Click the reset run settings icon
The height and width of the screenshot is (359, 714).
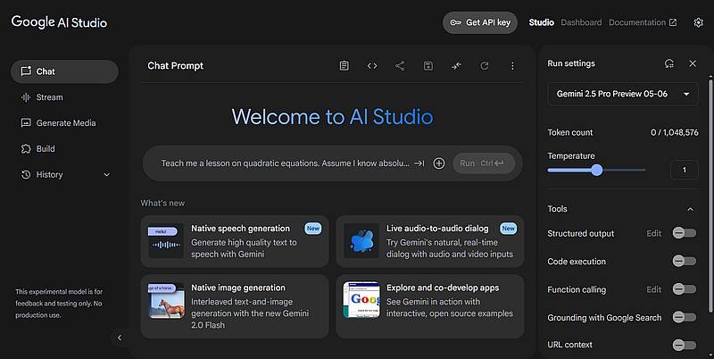[x=668, y=63]
